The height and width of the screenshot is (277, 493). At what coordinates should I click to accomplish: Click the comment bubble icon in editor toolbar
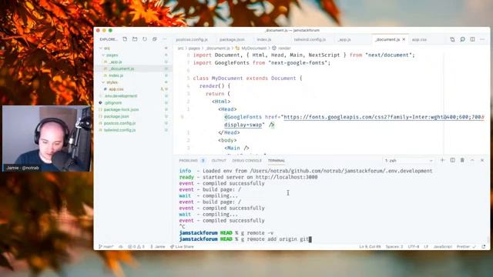pos(462,39)
